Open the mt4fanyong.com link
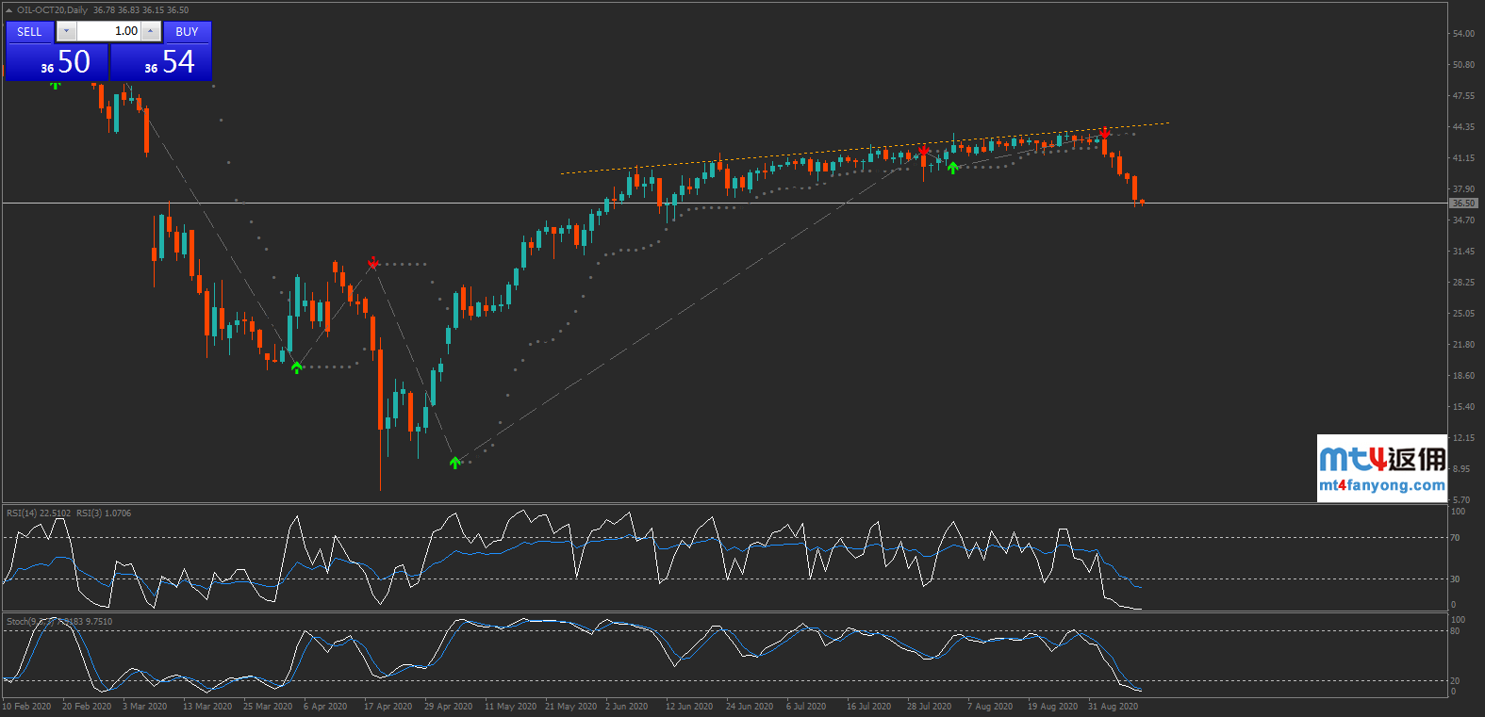The height and width of the screenshot is (717, 1485). coord(1381,486)
